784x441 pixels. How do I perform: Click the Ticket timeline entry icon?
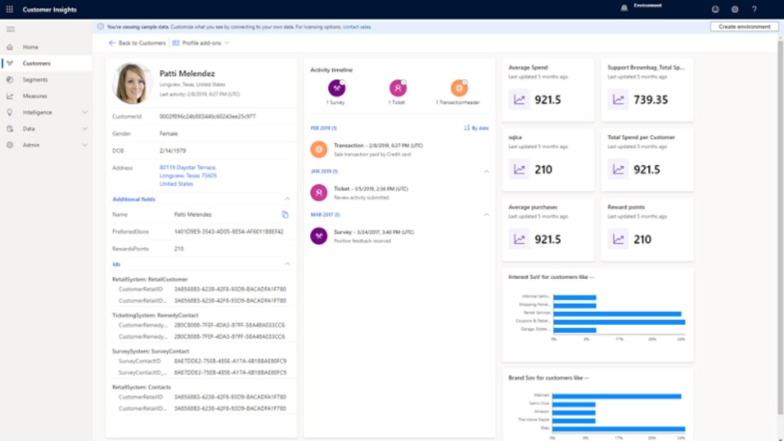(x=319, y=193)
